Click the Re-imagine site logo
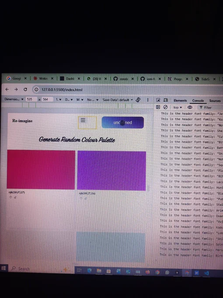Viewport: 223px width, 298px height. pos(22,121)
